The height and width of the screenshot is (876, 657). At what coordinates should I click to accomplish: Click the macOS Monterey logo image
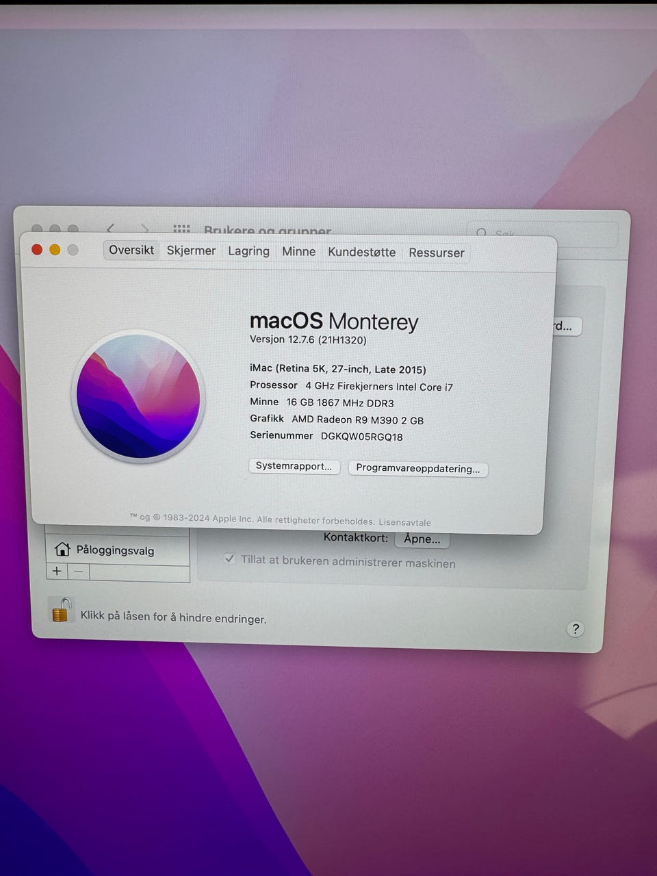tap(138, 396)
